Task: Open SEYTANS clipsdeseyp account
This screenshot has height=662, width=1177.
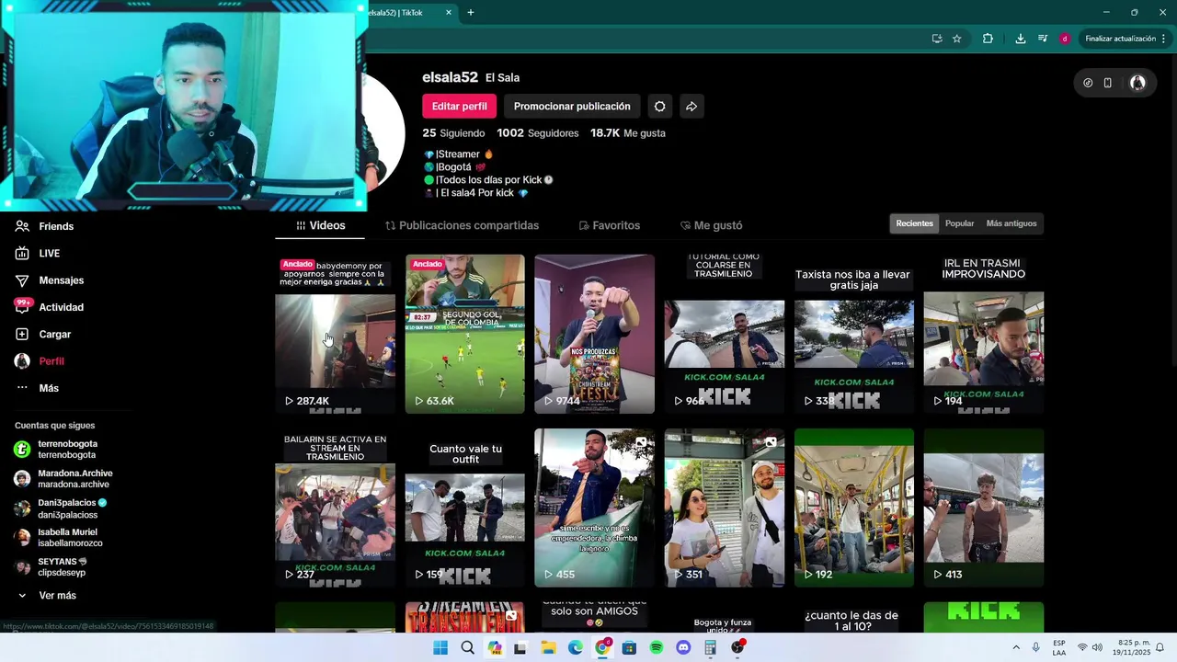Action: click(x=51, y=567)
